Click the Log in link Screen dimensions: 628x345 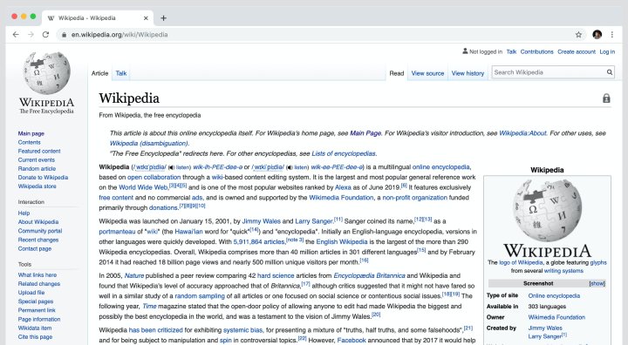[607, 51]
